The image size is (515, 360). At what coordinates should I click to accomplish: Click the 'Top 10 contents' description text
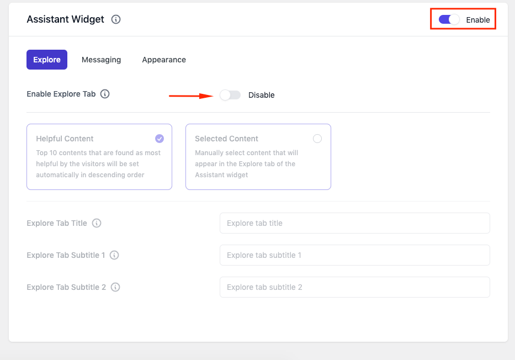click(x=98, y=164)
